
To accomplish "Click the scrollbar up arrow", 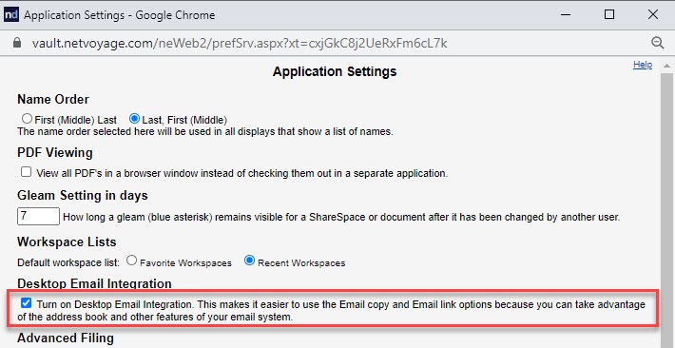I will coord(666,66).
